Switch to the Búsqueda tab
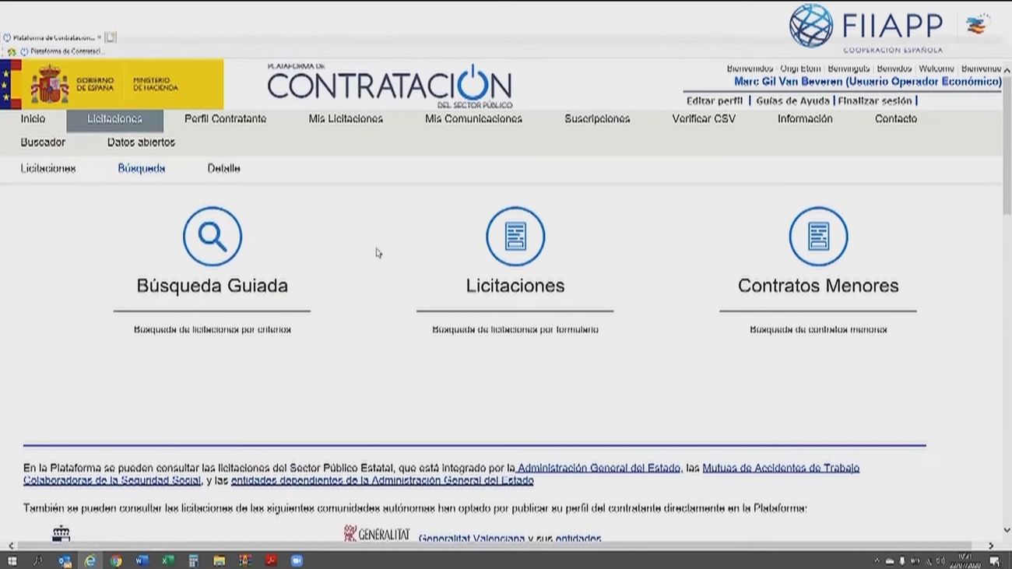 click(x=141, y=167)
